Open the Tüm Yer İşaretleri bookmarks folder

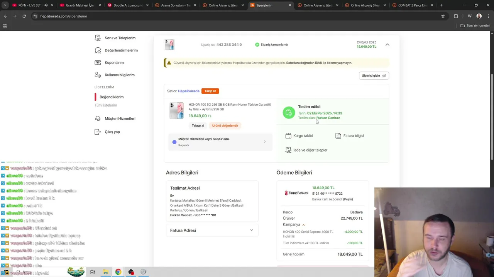click(x=475, y=25)
